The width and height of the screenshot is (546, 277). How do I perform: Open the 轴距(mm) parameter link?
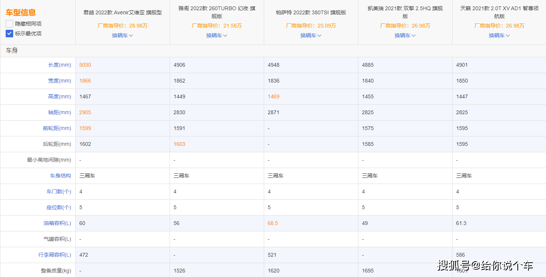click(60, 112)
